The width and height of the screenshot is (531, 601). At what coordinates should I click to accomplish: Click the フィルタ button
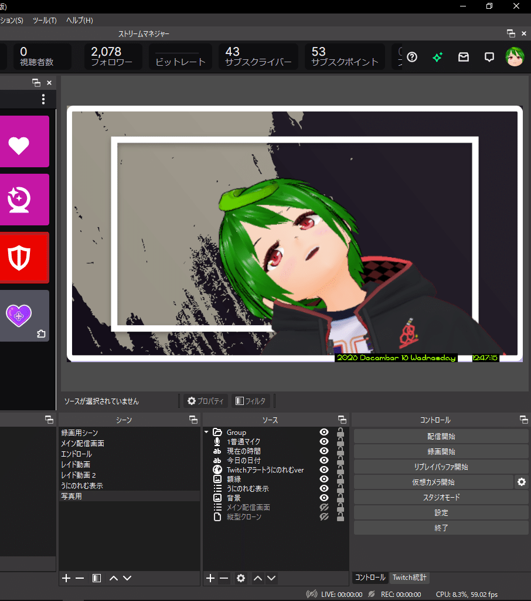tap(250, 401)
